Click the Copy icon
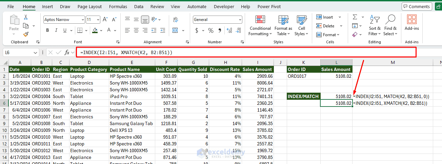 coord(26,26)
